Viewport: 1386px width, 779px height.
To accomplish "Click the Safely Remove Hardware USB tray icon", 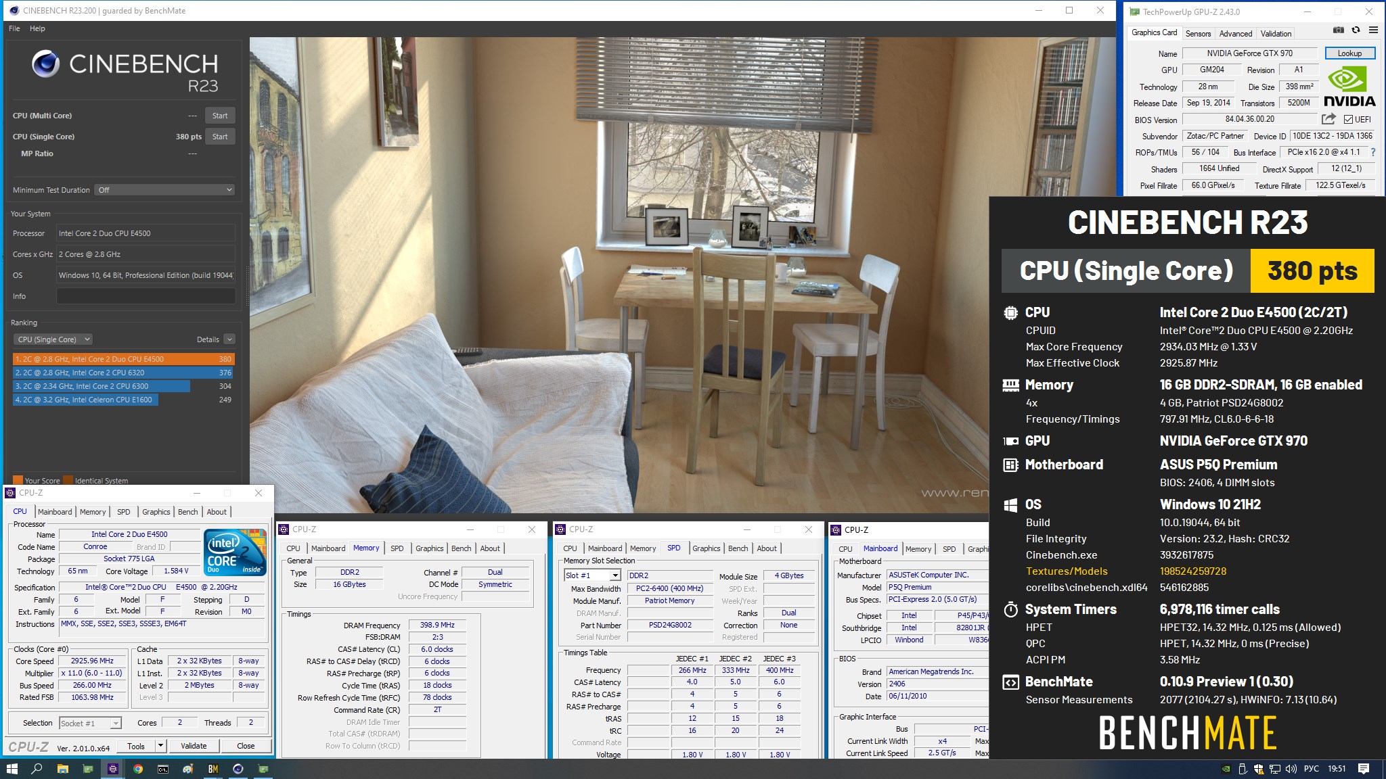I will pyautogui.click(x=1243, y=769).
